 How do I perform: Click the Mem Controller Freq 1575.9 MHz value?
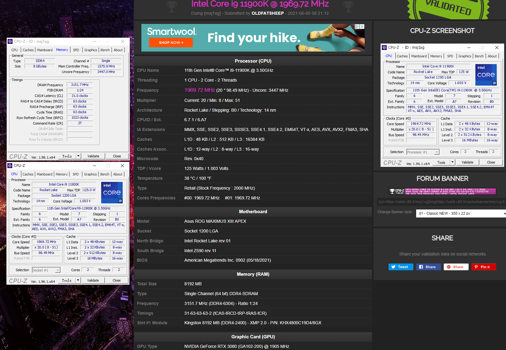[x=106, y=66]
